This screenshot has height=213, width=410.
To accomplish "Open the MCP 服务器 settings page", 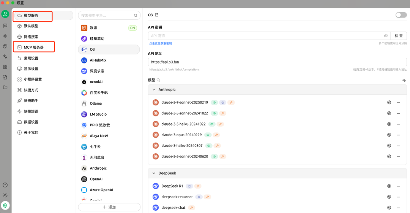I will click(34, 48).
